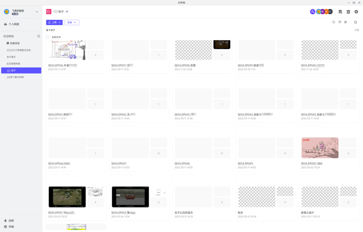
Task: Open folder SE04_EP041
Action: click(x=76, y=100)
